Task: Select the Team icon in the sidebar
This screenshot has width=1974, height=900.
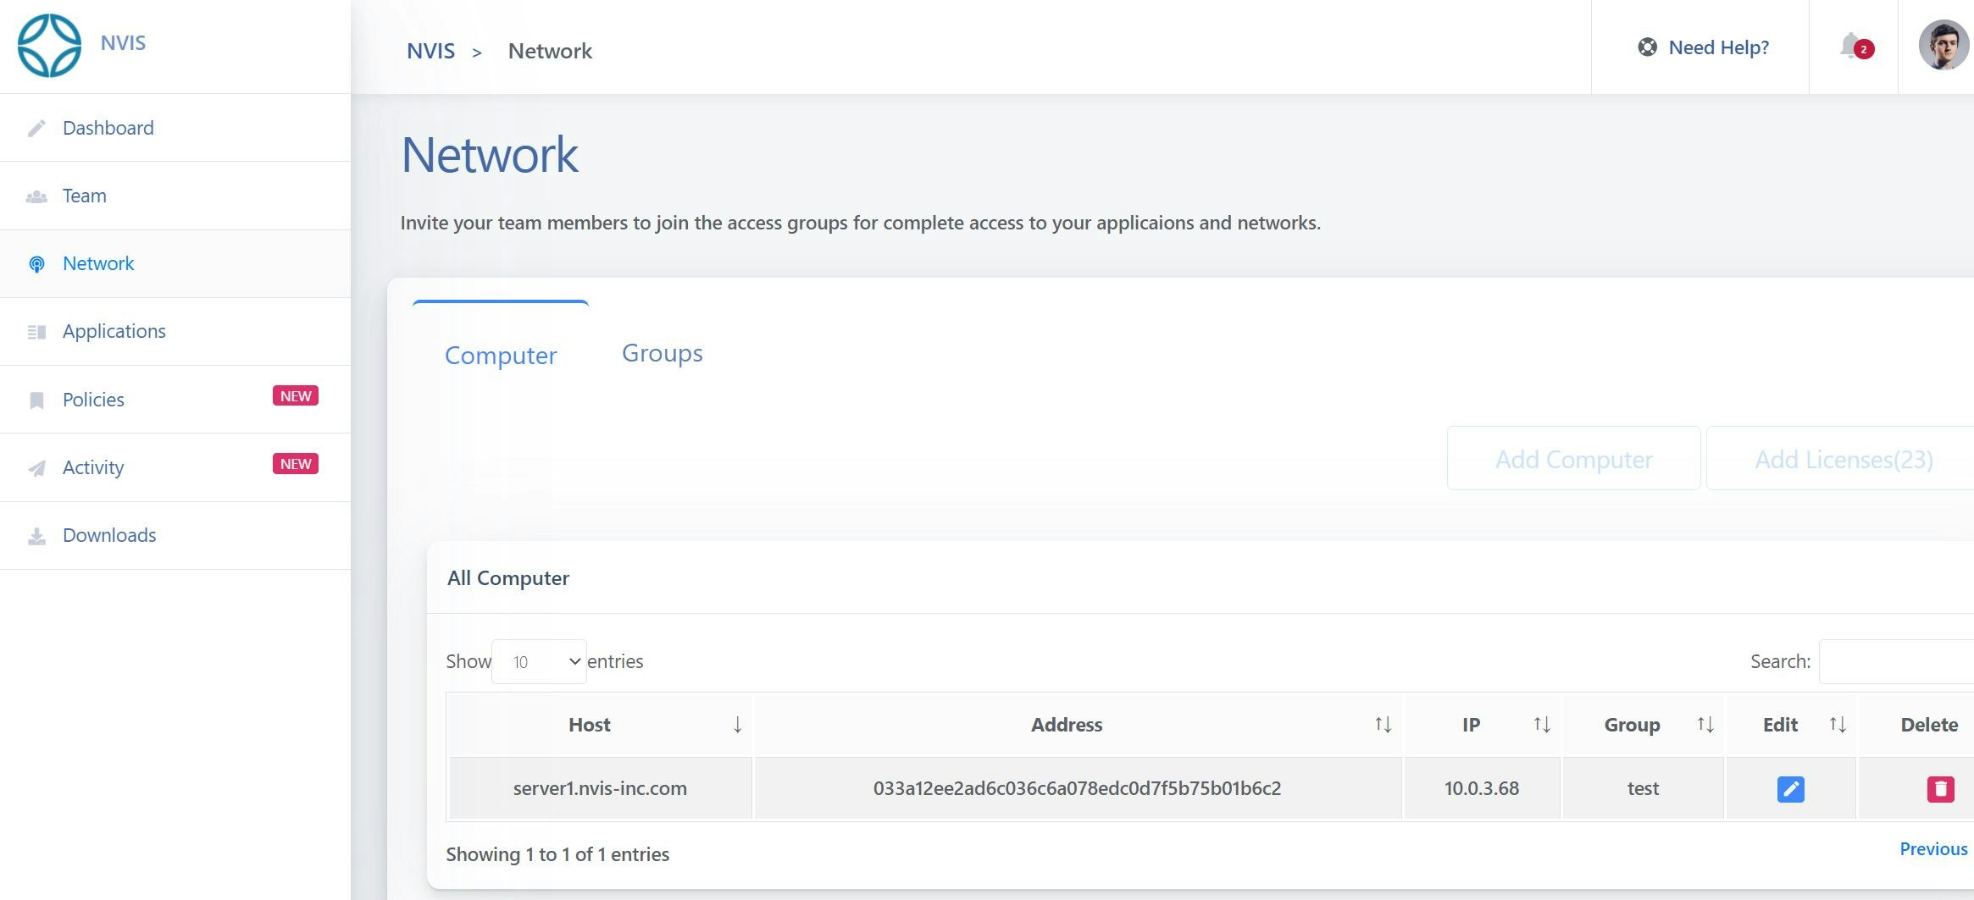Action: pyautogui.click(x=36, y=195)
